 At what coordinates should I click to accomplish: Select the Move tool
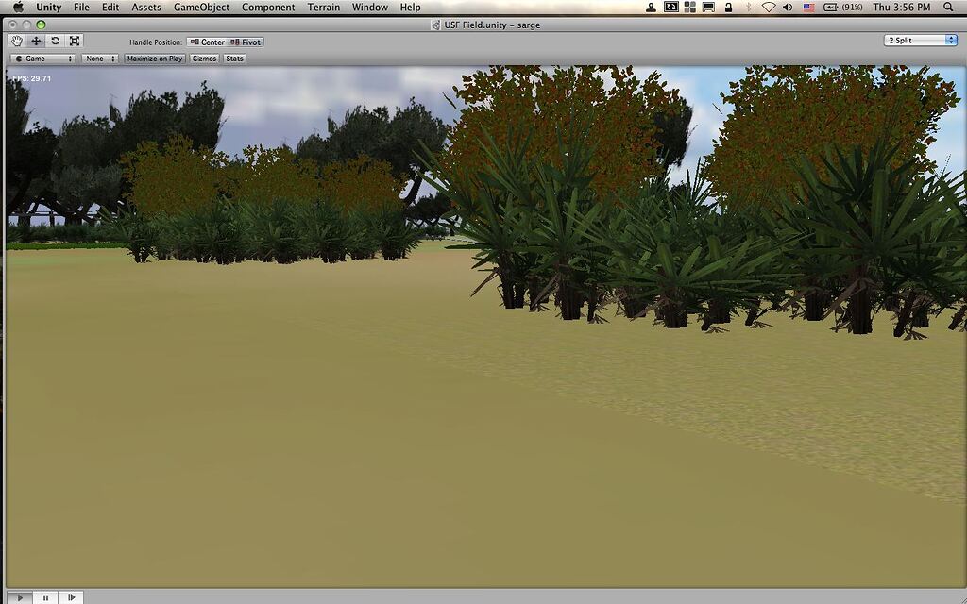[35, 41]
